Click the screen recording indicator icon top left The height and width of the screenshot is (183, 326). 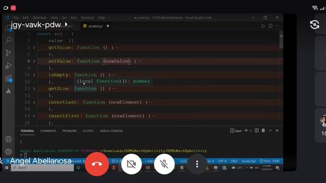(13, 8)
